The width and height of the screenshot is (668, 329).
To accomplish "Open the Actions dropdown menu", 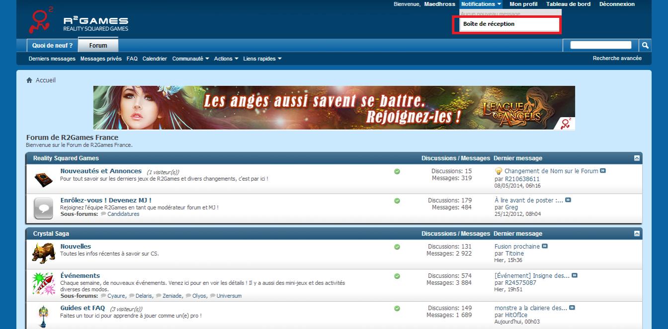I will click(226, 59).
